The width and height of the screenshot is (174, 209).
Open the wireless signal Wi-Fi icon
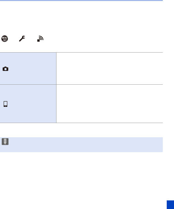point(40,39)
